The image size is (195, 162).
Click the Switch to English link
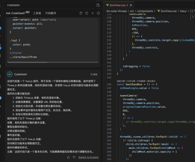click(x=88, y=157)
